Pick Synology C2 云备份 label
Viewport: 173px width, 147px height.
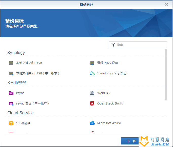(x=112, y=73)
